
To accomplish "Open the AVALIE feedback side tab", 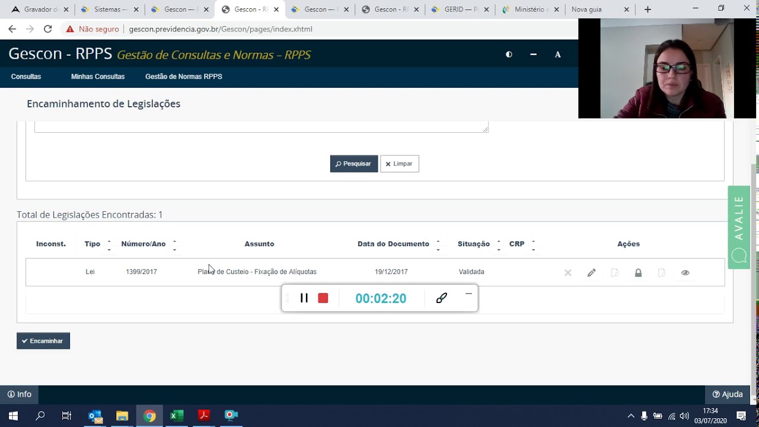I will (x=739, y=228).
